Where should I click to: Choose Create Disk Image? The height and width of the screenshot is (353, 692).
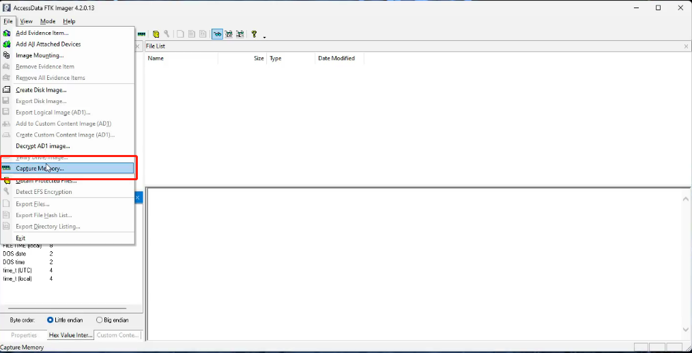click(68, 89)
